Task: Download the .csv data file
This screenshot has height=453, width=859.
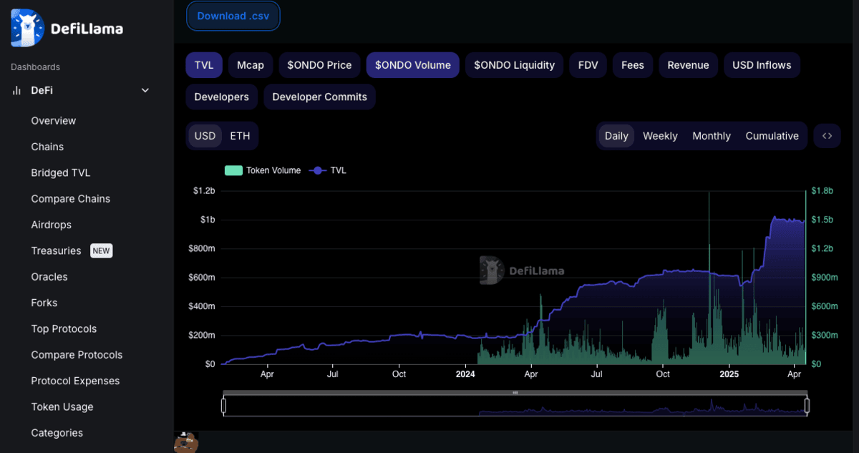Action: (233, 16)
